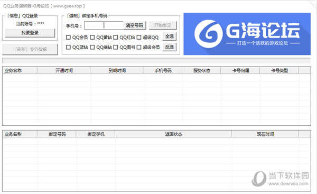Click the 当前账号 account label
This screenshot has width=317, height=194.
[x=30, y=24]
